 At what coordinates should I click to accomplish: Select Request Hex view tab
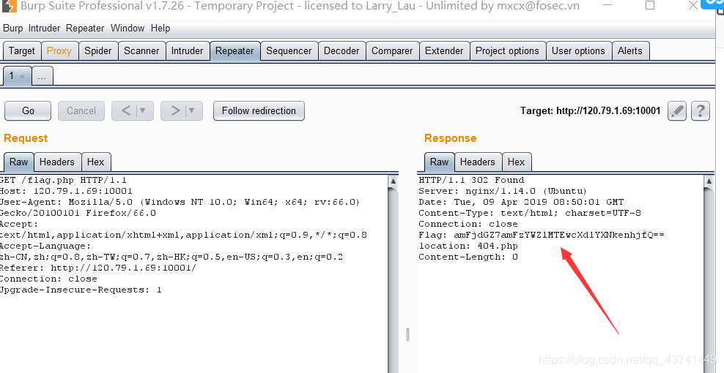[x=95, y=162]
